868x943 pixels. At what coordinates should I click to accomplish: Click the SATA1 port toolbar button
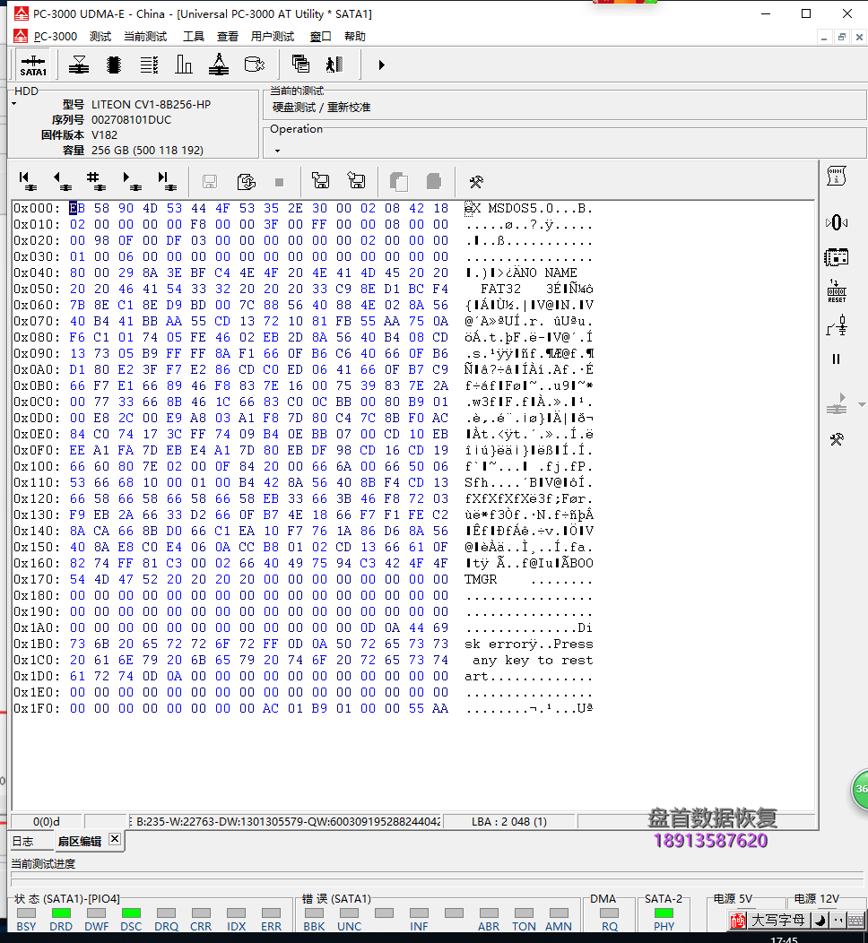tap(33, 65)
